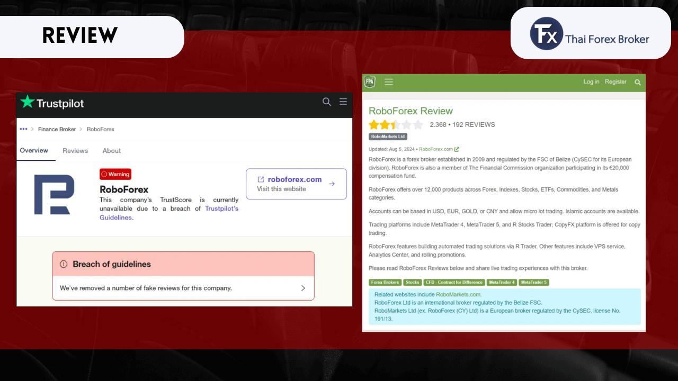Click the Breach of guidelines heading
The height and width of the screenshot is (381, 678).
(x=112, y=264)
